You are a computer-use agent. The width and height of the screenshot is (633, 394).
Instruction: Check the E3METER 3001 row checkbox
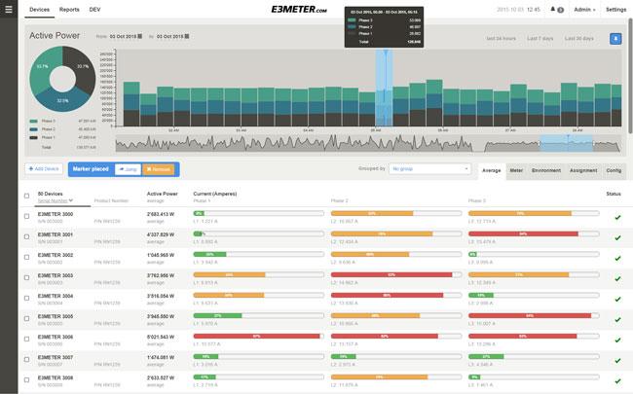(x=26, y=236)
